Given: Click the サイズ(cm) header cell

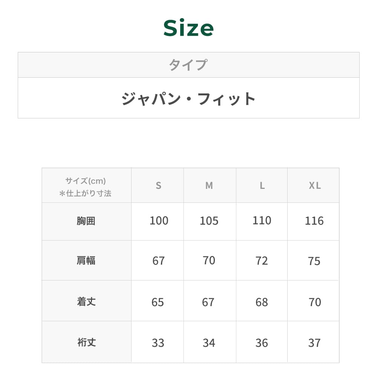Looking at the screenshot, I should pyautogui.click(x=86, y=187).
